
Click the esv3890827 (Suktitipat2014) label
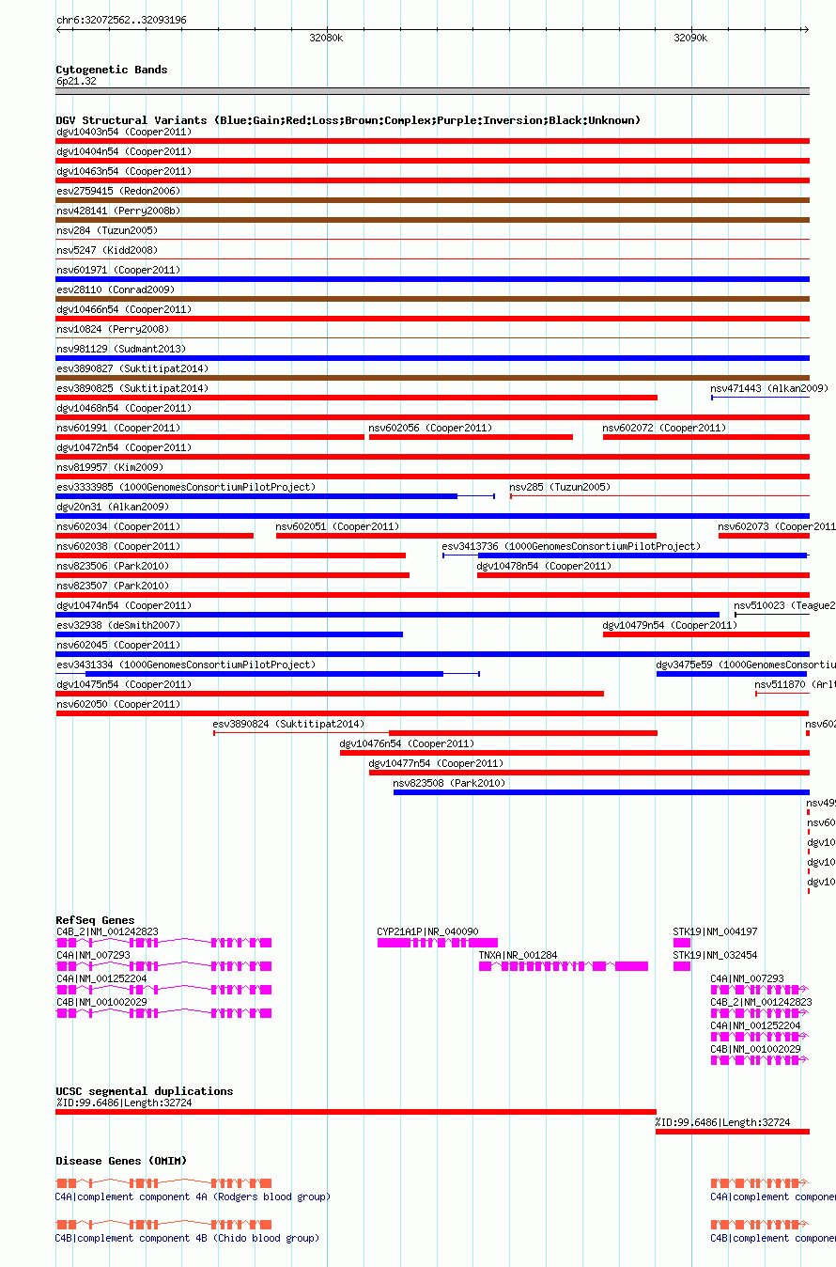coord(132,368)
